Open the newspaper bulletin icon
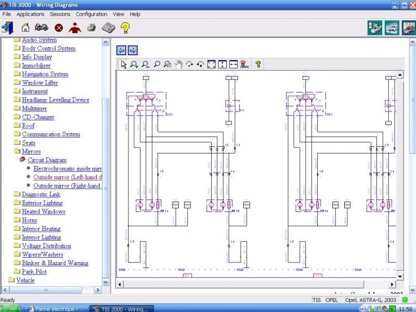Screen dimensions: 416x312 (109, 28)
